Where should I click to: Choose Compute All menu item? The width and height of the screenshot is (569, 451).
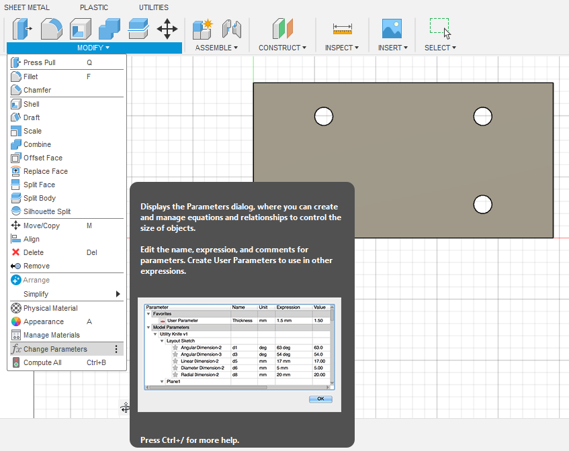42,362
